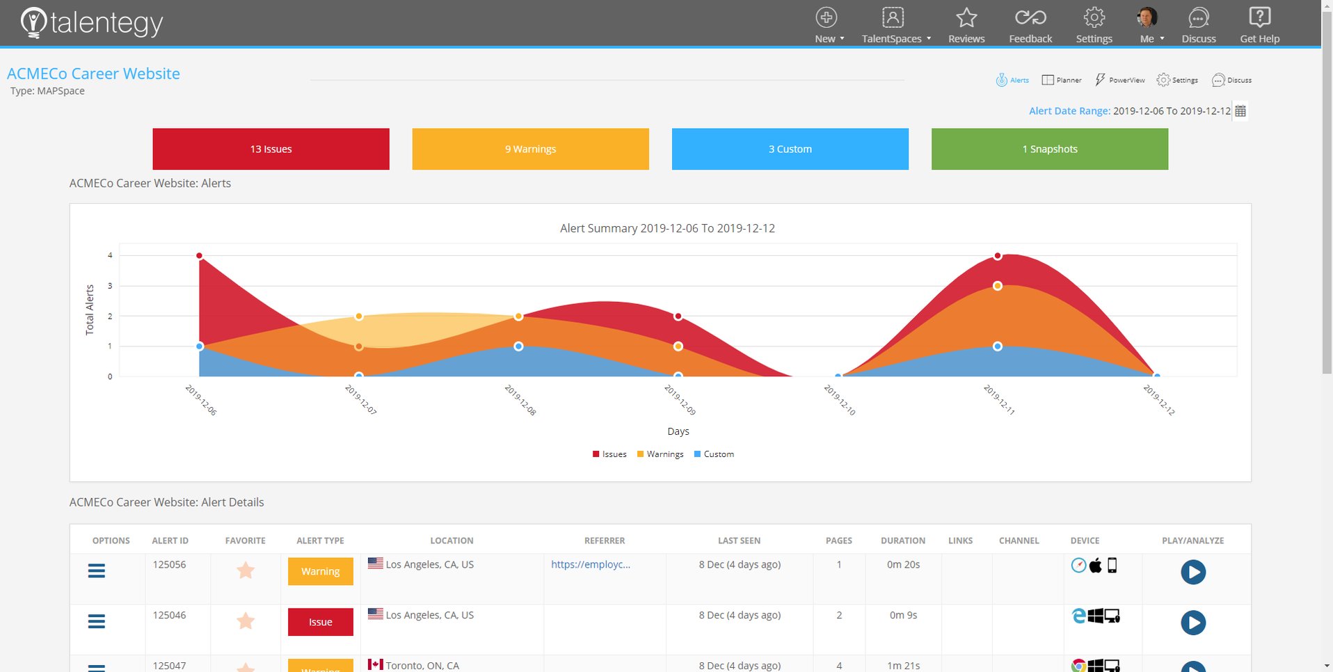Filter by 9 Warnings orange tile

click(530, 149)
